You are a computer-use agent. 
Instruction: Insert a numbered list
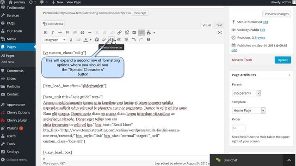[75, 33]
